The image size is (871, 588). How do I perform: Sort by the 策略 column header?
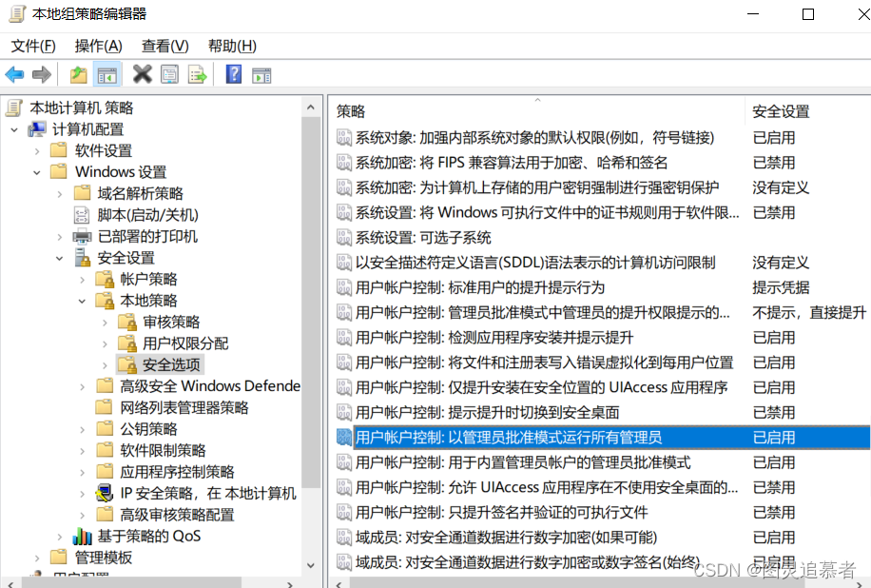click(x=536, y=111)
